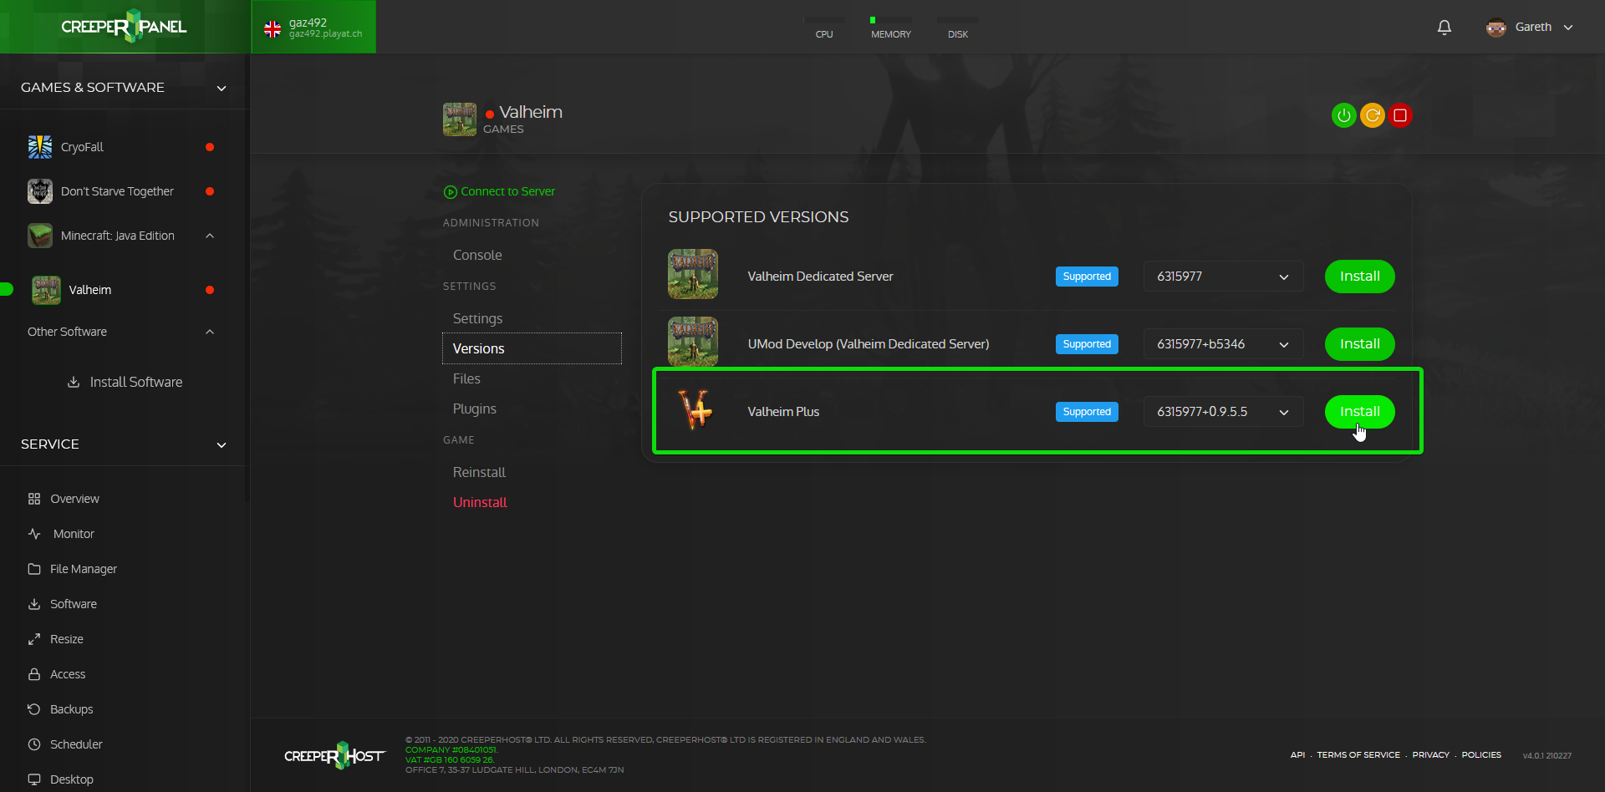The height and width of the screenshot is (792, 1605).
Task: Install UMod Develop server version
Action: pos(1359,344)
